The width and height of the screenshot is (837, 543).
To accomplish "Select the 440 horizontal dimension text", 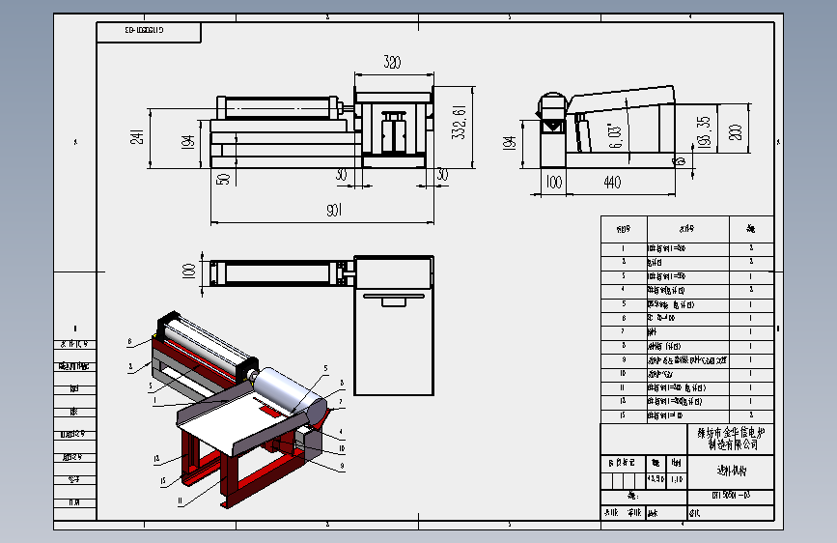I will (x=612, y=183).
